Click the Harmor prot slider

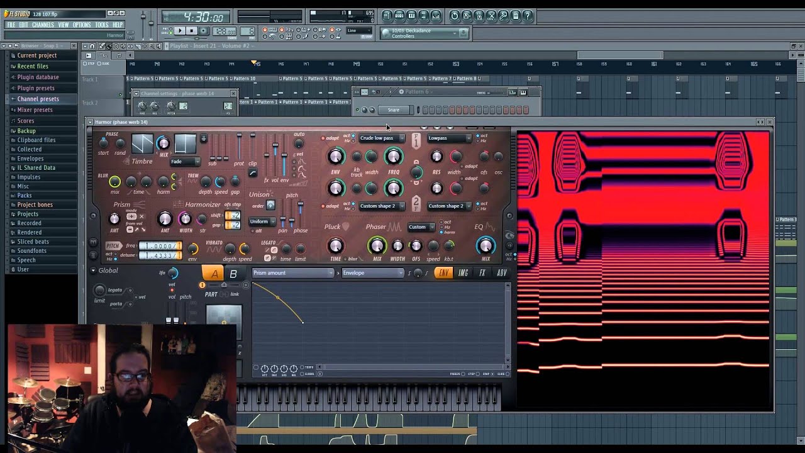point(239,146)
